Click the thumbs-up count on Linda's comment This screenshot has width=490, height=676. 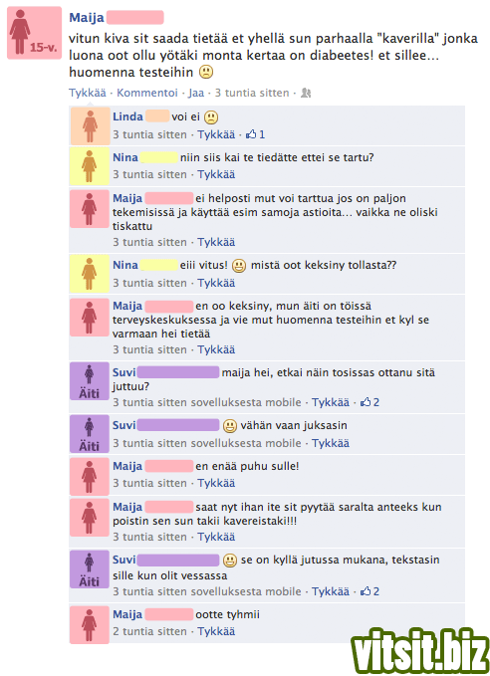pyautogui.click(x=255, y=134)
